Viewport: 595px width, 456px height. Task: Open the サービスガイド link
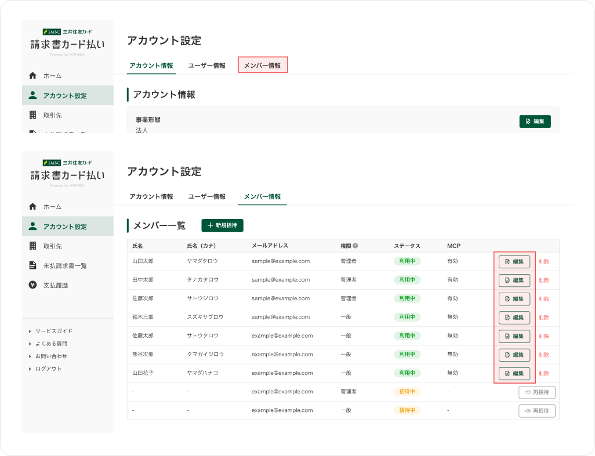[53, 331]
